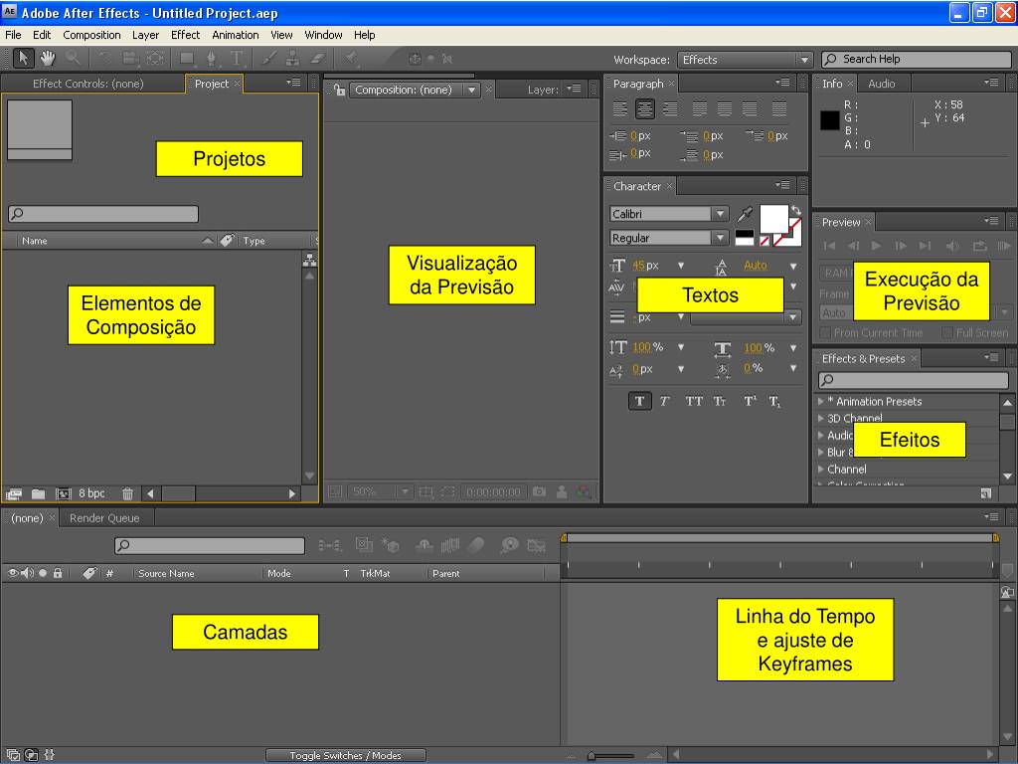The height and width of the screenshot is (764, 1018).
Task: Expand the Channel effects category
Action: (821, 470)
